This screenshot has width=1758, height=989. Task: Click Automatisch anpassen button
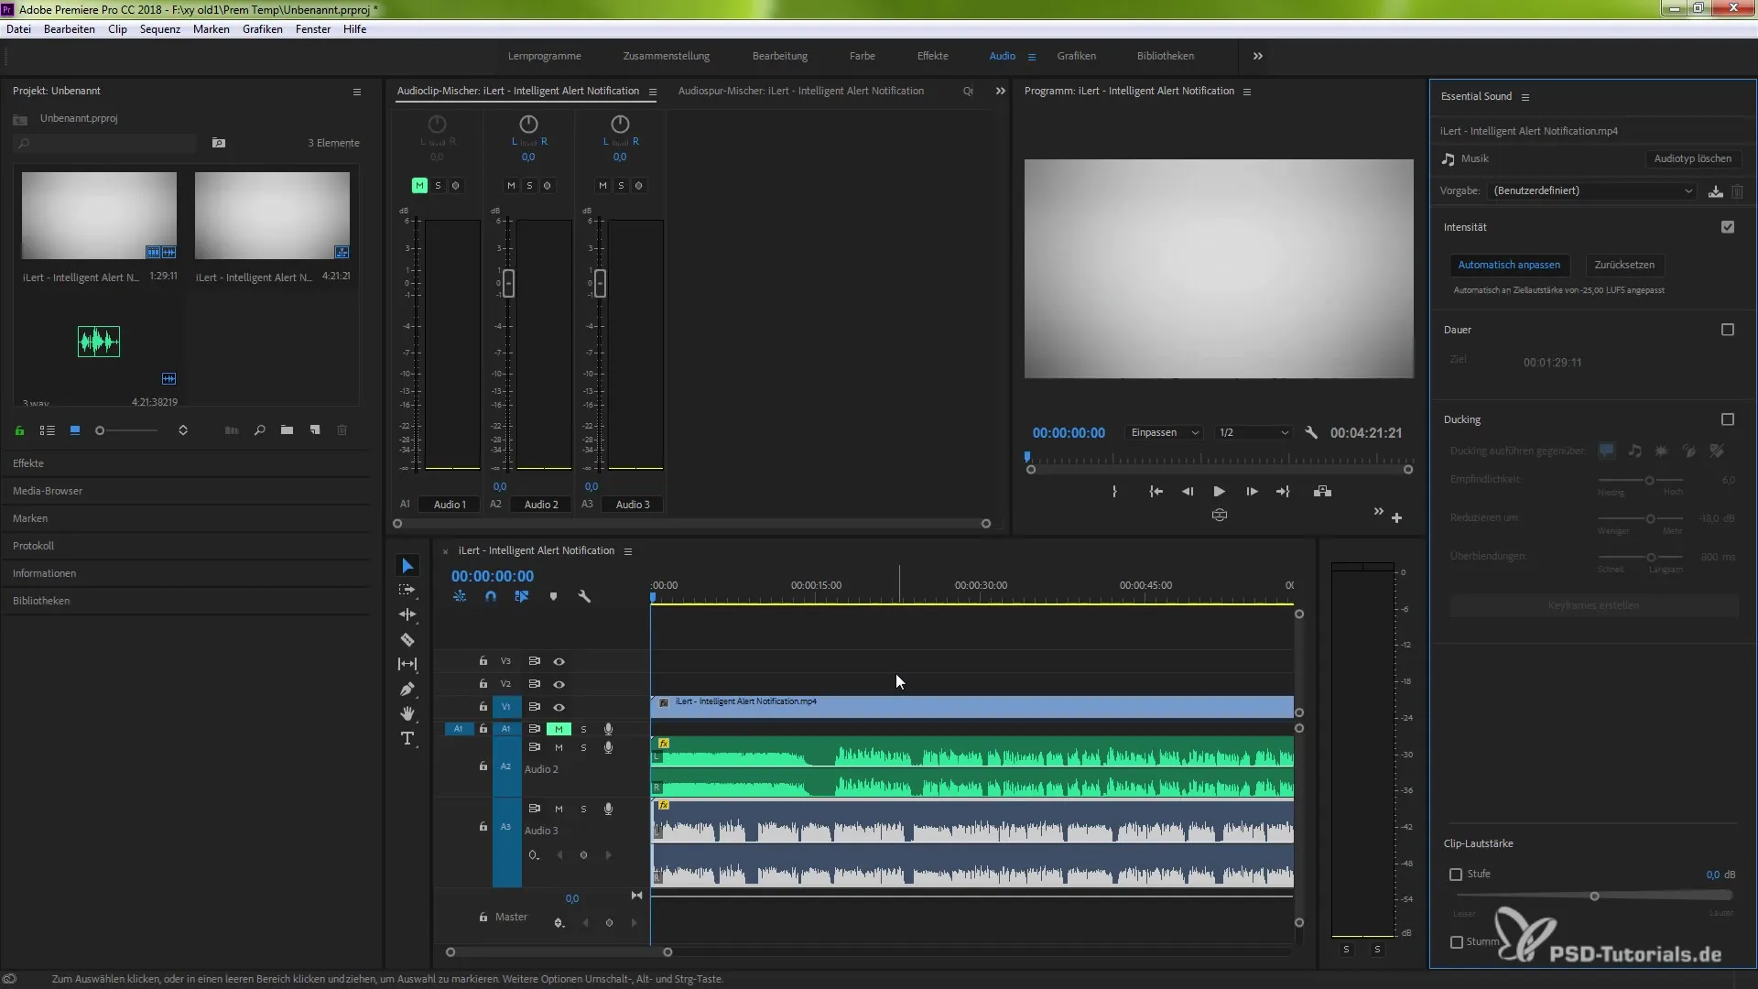point(1509,265)
